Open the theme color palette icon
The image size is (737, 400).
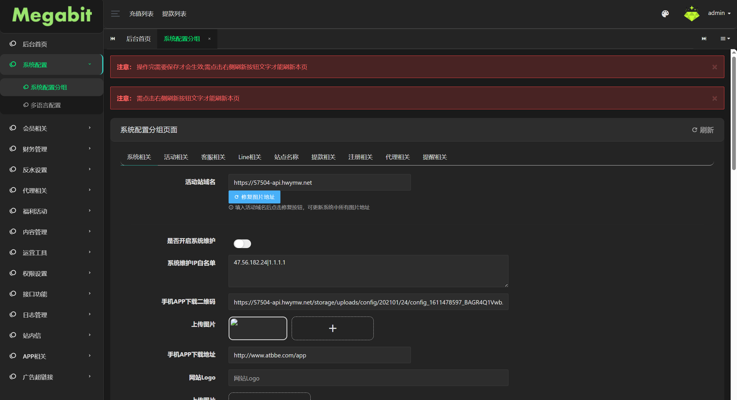(665, 14)
